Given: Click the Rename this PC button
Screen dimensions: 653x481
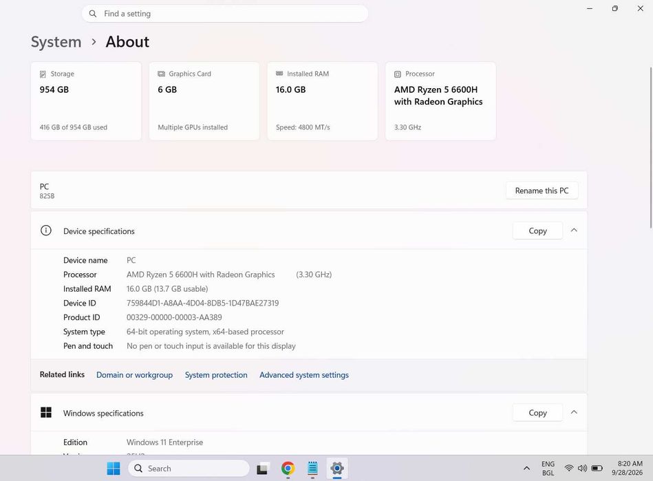Looking at the screenshot, I should (x=542, y=191).
